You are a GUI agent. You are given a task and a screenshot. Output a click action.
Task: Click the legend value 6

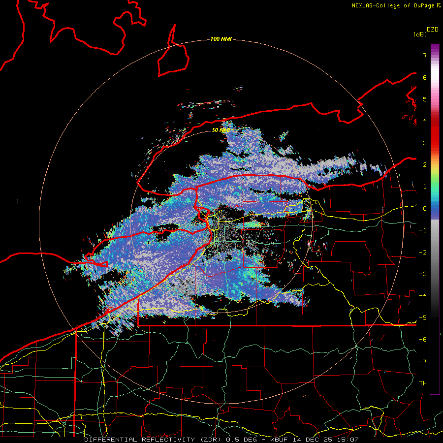pyautogui.click(x=425, y=77)
